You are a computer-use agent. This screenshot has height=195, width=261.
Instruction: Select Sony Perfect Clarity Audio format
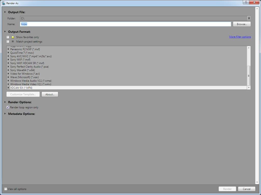pos(30,67)
